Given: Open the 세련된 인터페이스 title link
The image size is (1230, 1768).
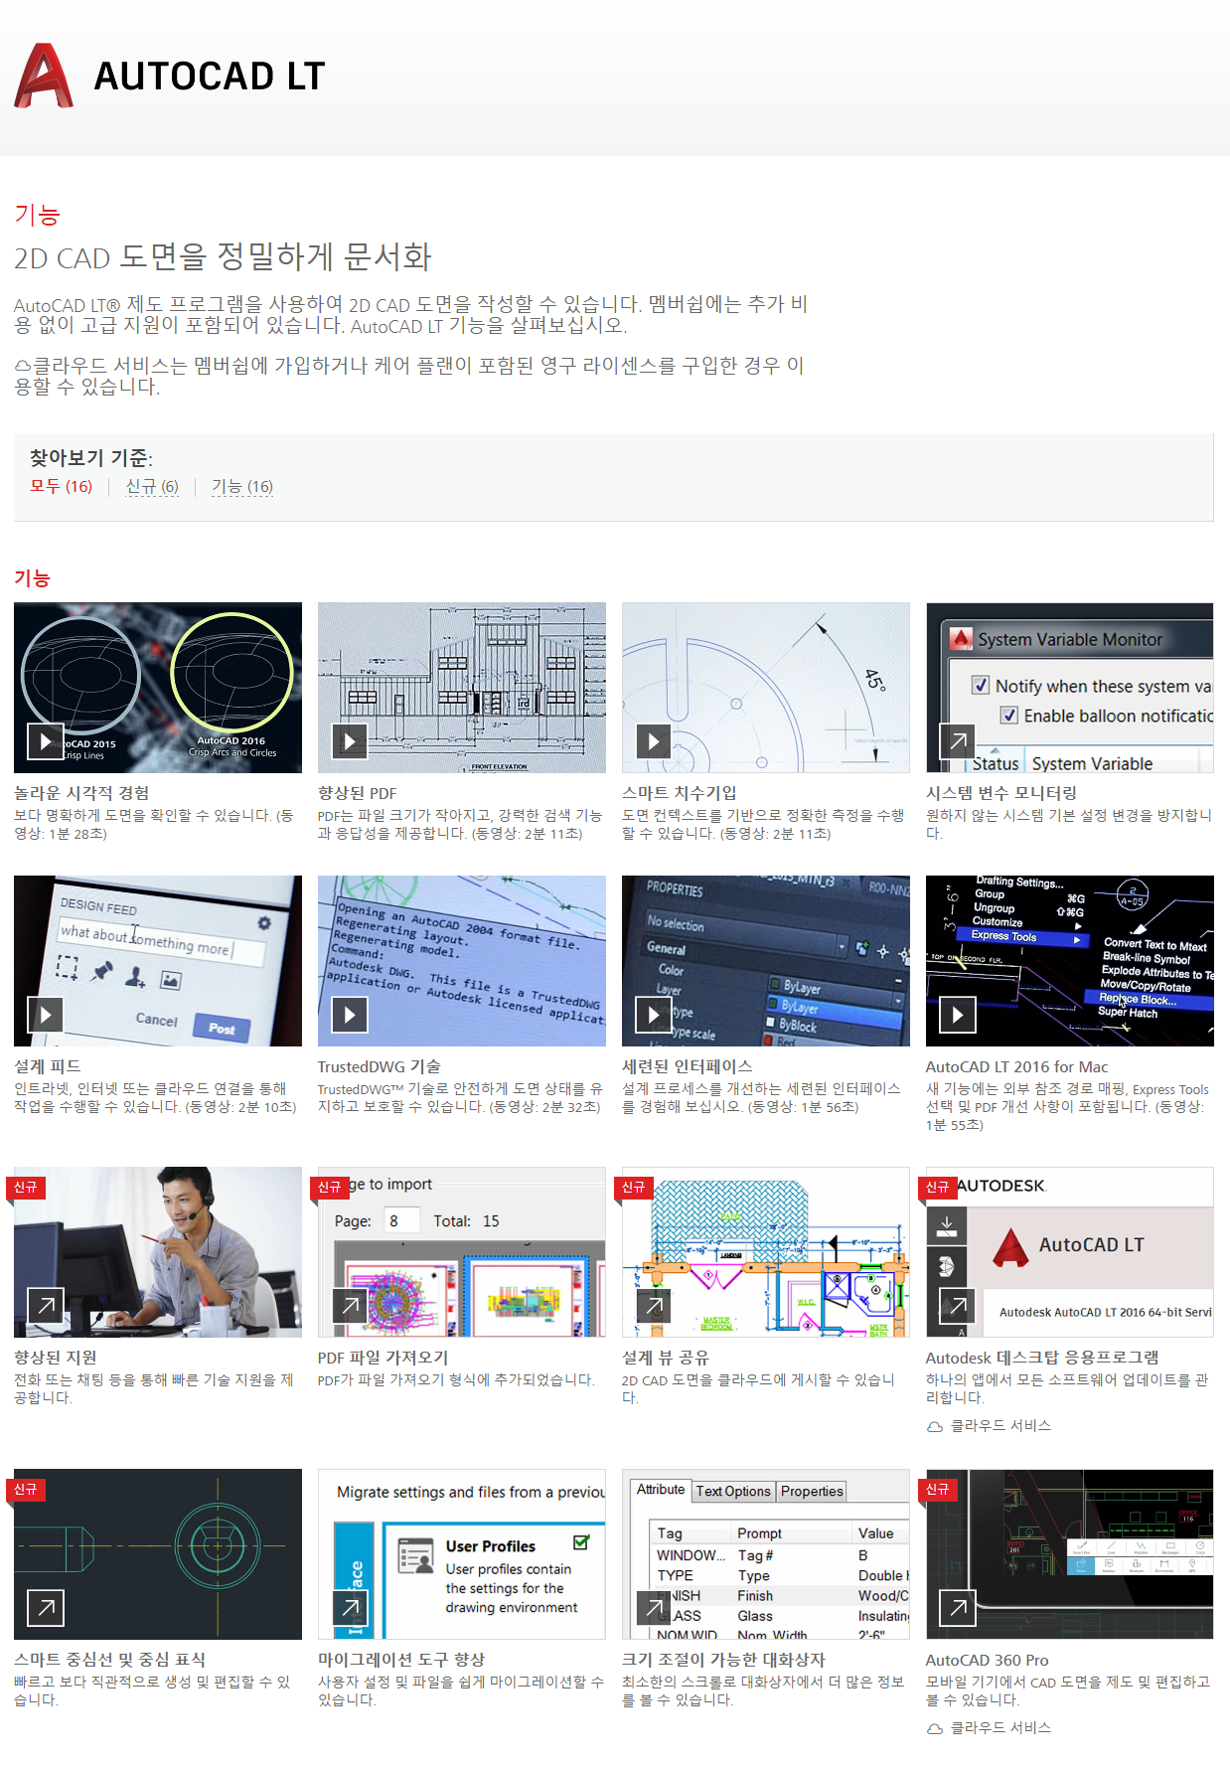Looking at the screenshot, I should tap(687, 1066).
